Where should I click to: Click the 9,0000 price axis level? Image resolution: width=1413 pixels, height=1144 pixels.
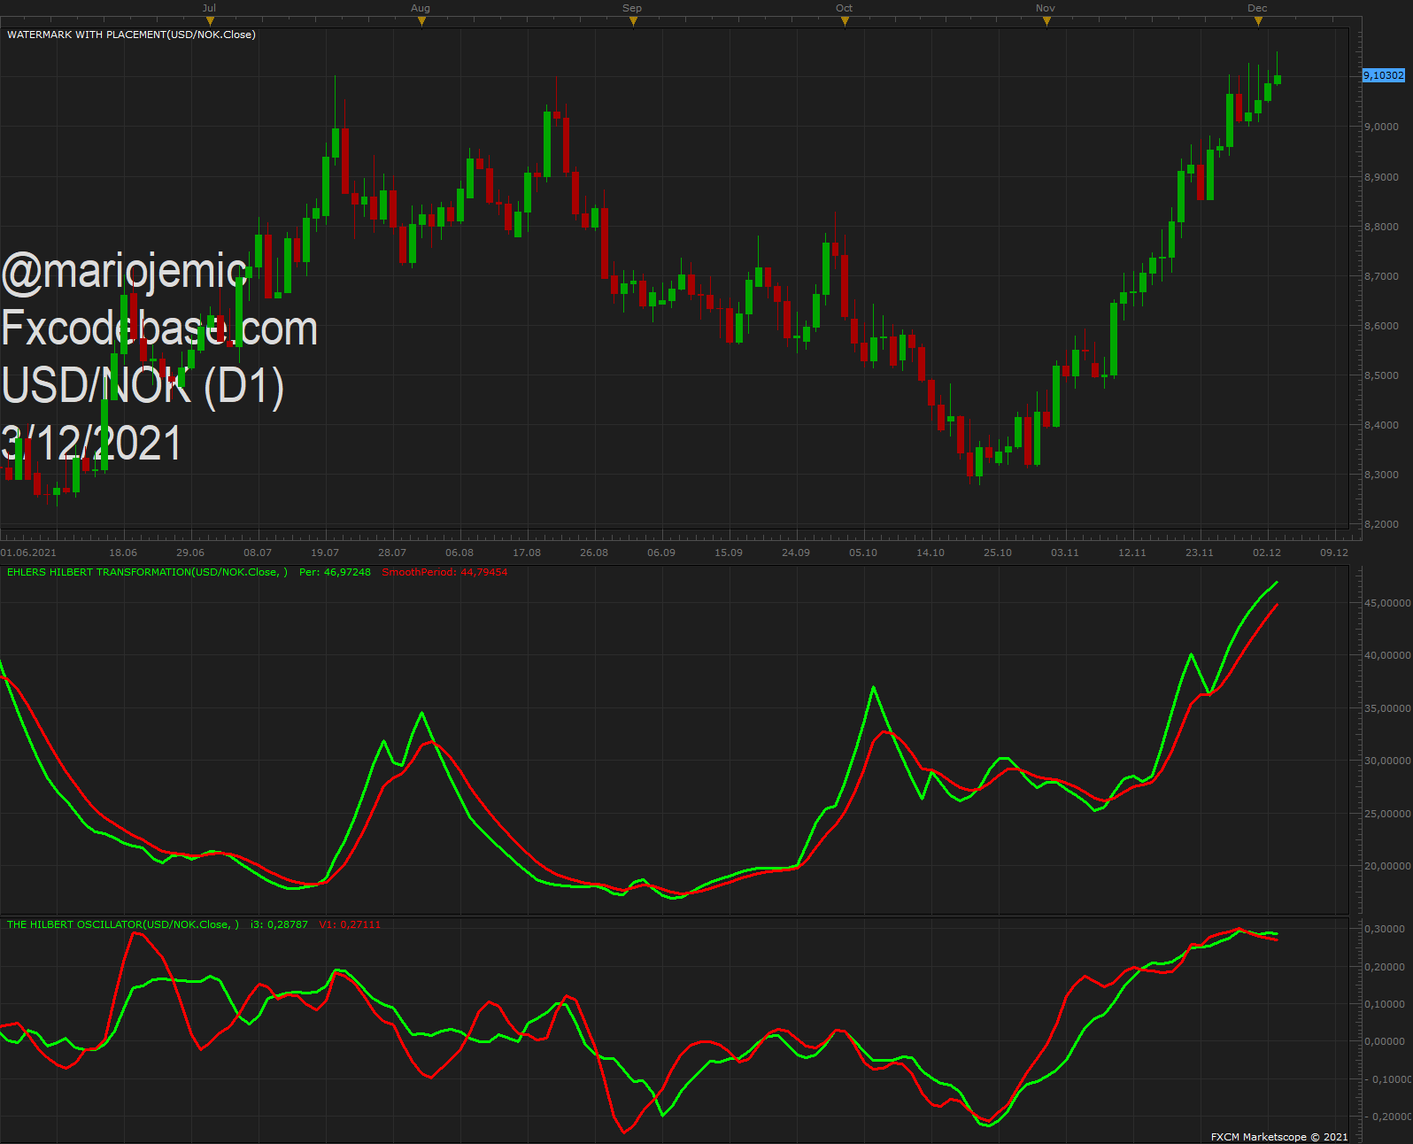point(1382,127)
